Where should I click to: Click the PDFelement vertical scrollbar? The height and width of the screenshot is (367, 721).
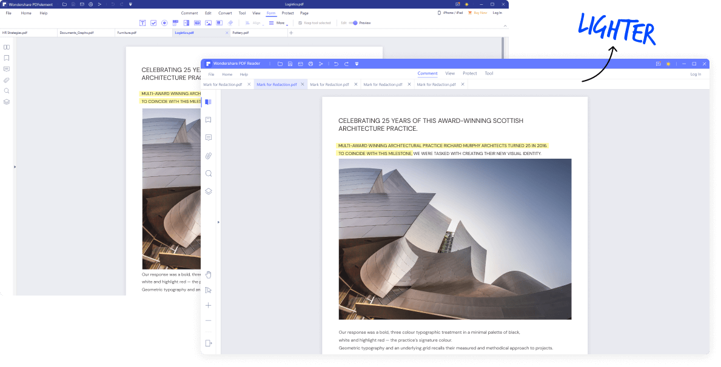(x=503, y=48)
